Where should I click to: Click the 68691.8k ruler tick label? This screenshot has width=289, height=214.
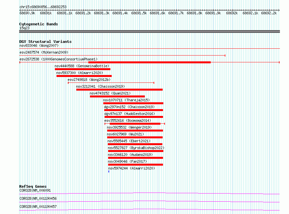(x=195, y=13)
